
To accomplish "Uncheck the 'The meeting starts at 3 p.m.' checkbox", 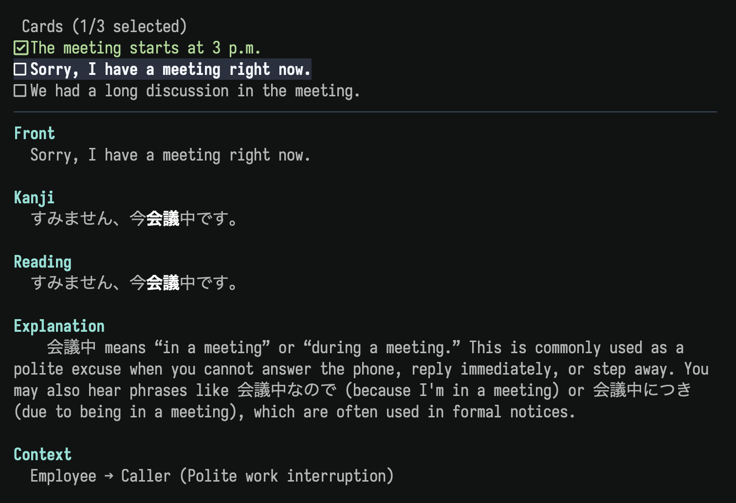I will (x=21, y=48).
